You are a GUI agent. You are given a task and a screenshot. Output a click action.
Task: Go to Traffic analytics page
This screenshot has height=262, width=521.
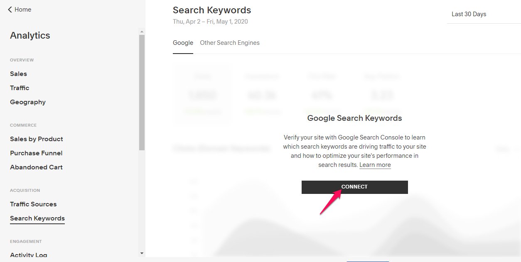coord(20,88)
